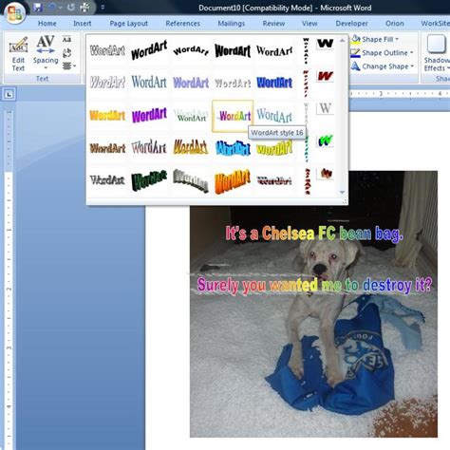The height and width of the screenshot is (450, 450).
Task: Choose the tall maroon outlined WordArt style
Action: tap(149, 148)
